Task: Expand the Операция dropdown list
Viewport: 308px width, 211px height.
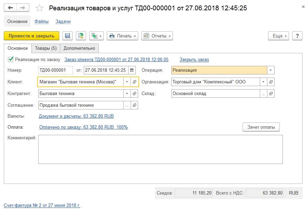Action: [x=271, y=70]
